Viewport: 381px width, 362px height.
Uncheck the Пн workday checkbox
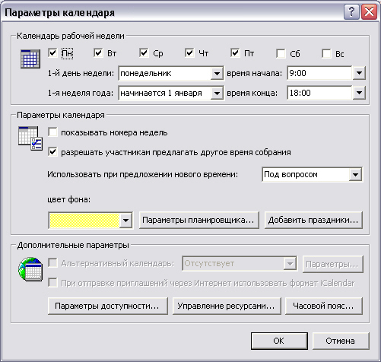coord(52,53)
